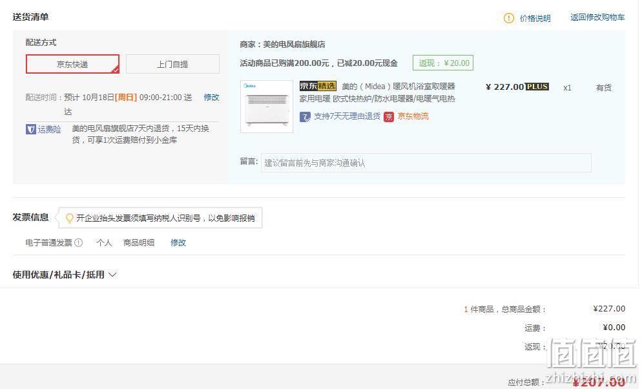642x389 pixels.
Task: Click the 返现 ¥20.00 cashback badge
Action: (x=443, y=63)
